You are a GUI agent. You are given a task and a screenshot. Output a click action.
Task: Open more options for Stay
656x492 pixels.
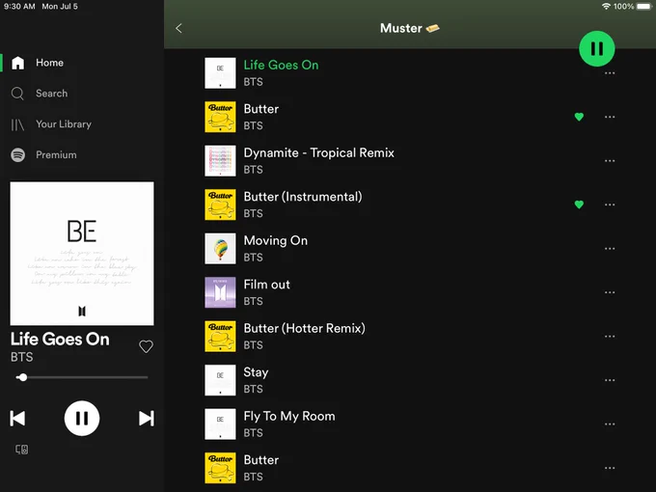[610, 380]
